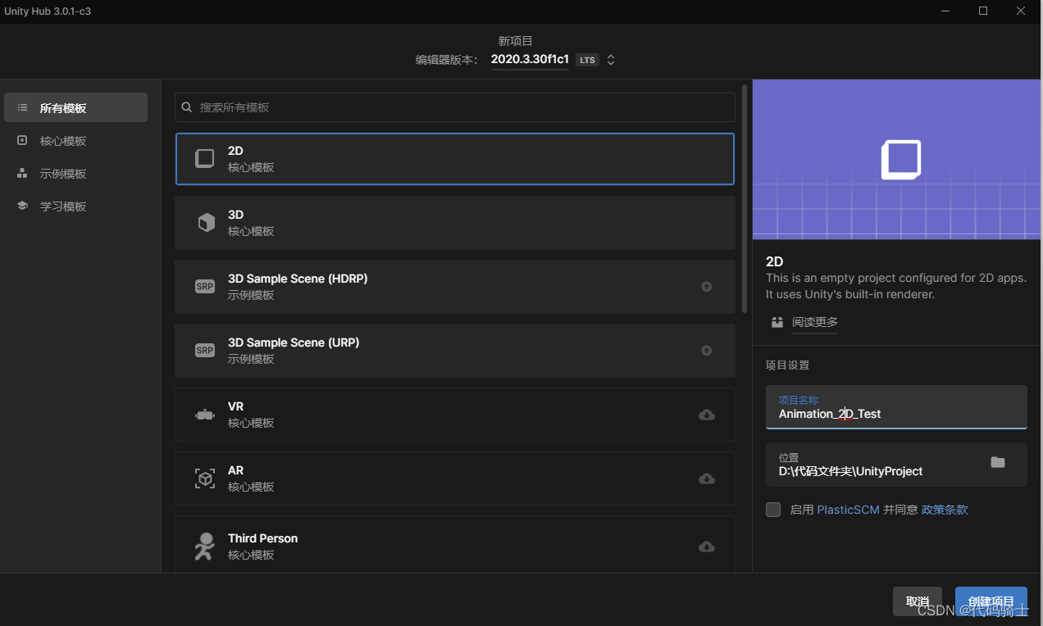
Task: Select the AR template row
Action: tap(455, 479)
